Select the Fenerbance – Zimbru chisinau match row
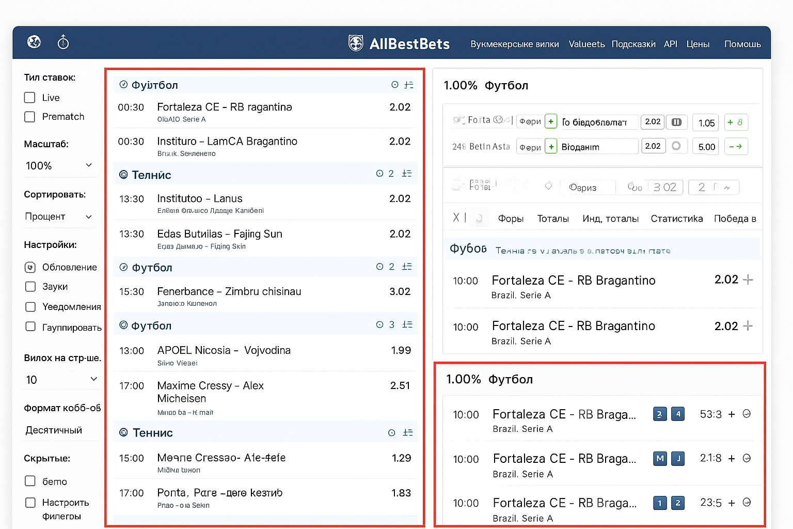793x529 pixels. pyautogui.click(x=264, y=296)
